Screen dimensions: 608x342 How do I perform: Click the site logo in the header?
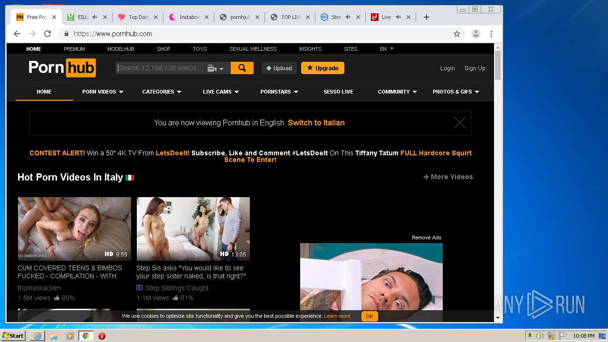coord(62,68)
